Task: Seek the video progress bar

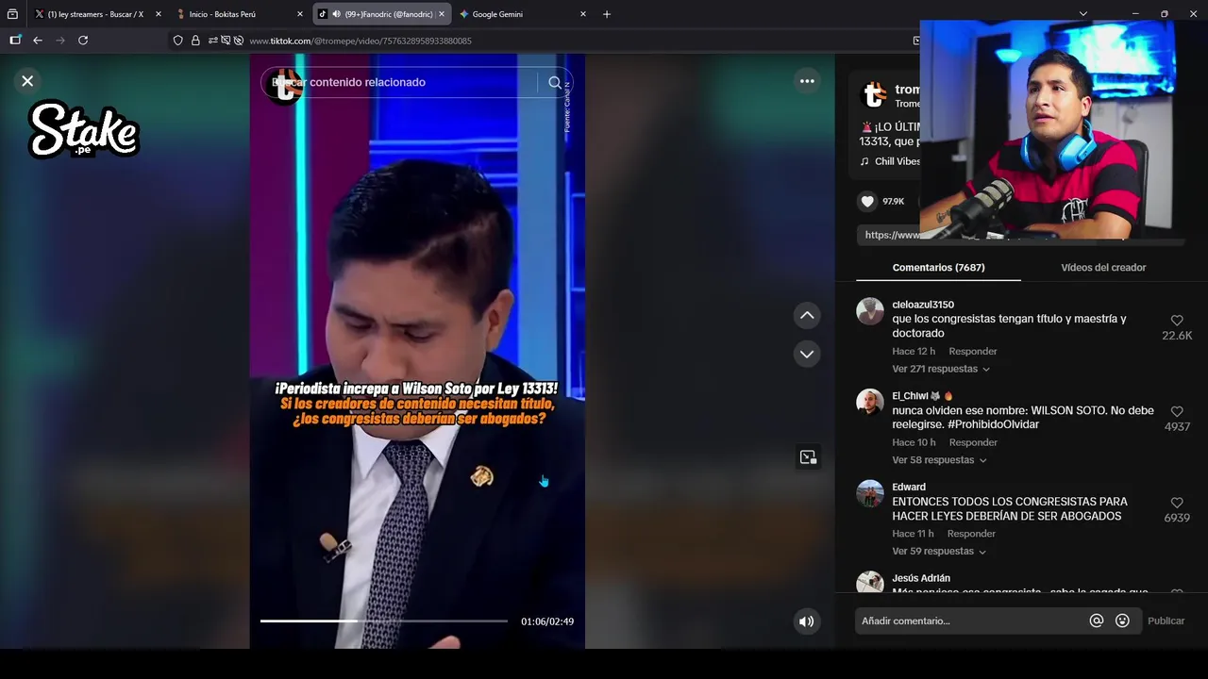Action: (384, 621)
